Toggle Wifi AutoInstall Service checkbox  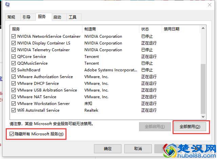14,110
